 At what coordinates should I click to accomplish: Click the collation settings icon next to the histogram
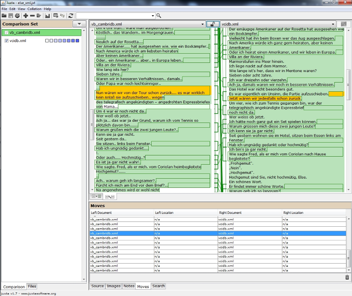56,16
